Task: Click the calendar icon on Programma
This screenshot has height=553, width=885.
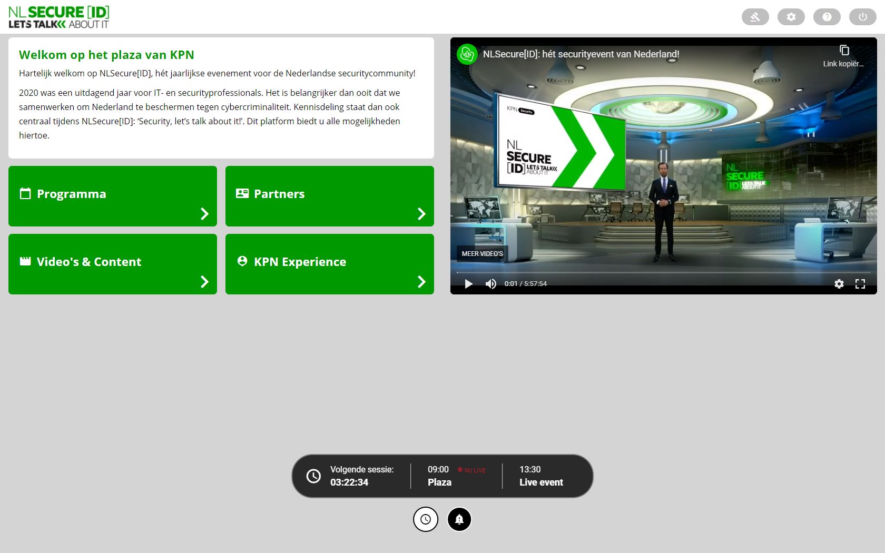Action: click(x=25, y=193)
